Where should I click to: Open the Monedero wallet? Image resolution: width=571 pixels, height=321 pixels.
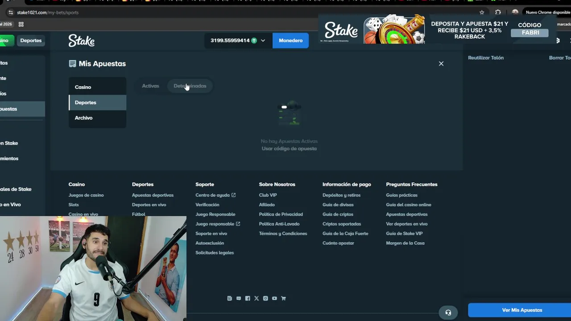coord(290,41)
